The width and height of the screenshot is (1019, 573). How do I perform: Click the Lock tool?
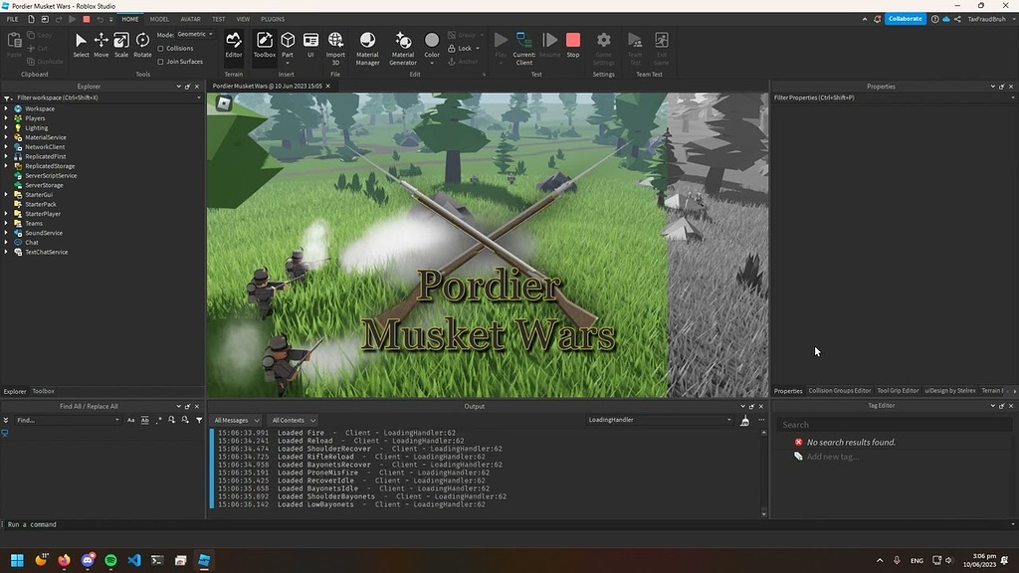tap(464, 48)
